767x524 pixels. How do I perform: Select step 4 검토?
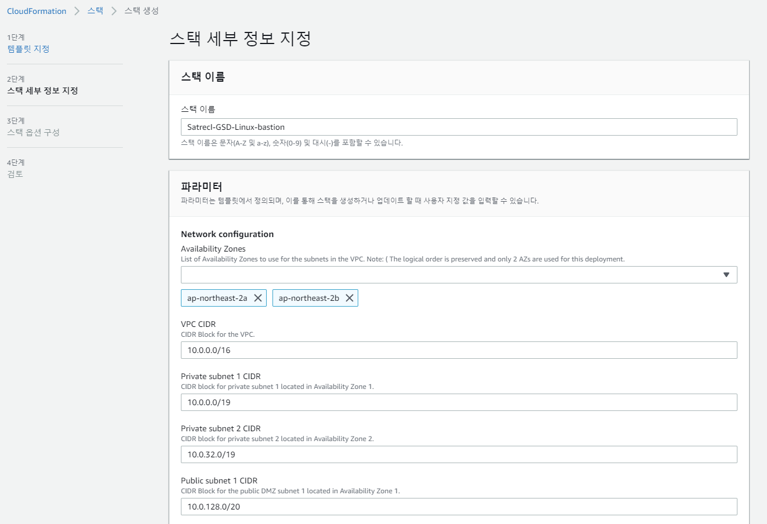[15, 174]
